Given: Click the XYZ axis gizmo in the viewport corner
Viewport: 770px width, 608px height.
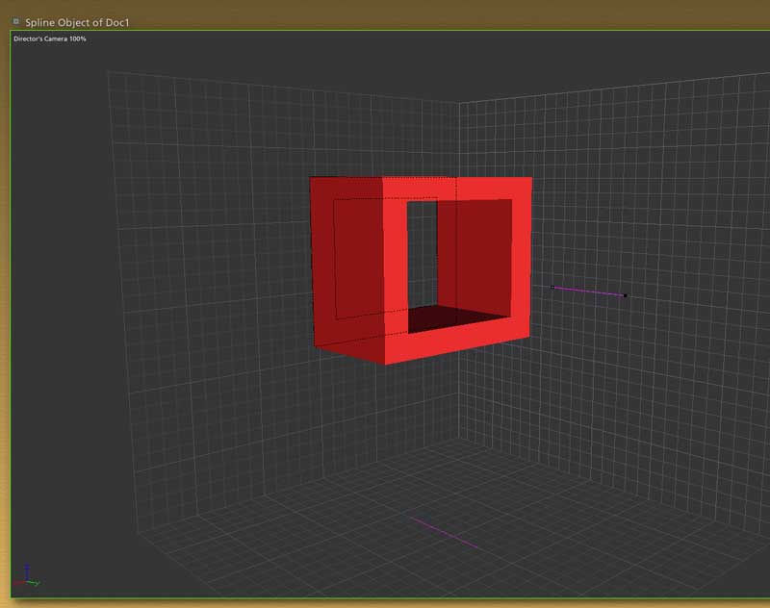Looking at the screenshot, I should (x=27, y=576).
